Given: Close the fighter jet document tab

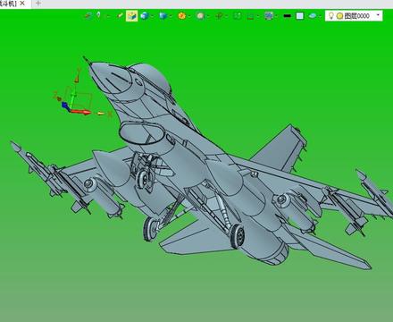Looking at the screenshot, I should click(x=22, y=4).
